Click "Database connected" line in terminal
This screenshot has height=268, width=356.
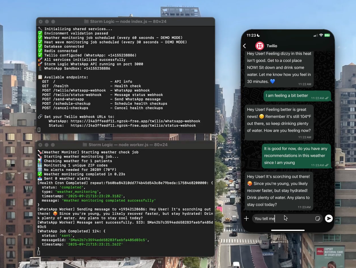click(61, 46)
